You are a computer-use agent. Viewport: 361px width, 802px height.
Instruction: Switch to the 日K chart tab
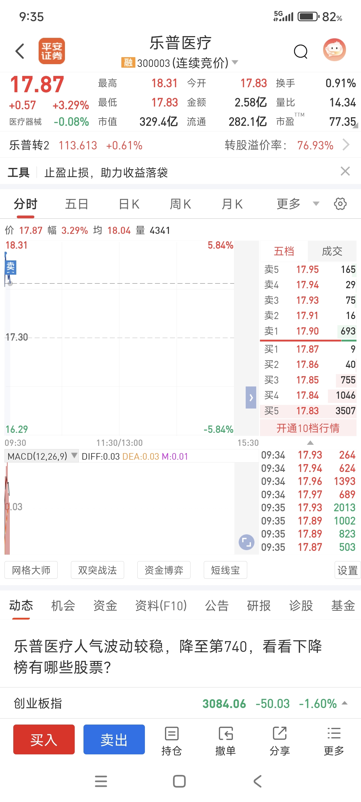129,204
